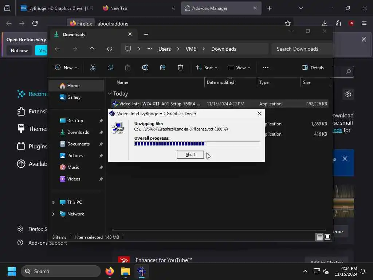Open Themes in Add-ons sidebar

pyautogui.click(x=32, y=129)
